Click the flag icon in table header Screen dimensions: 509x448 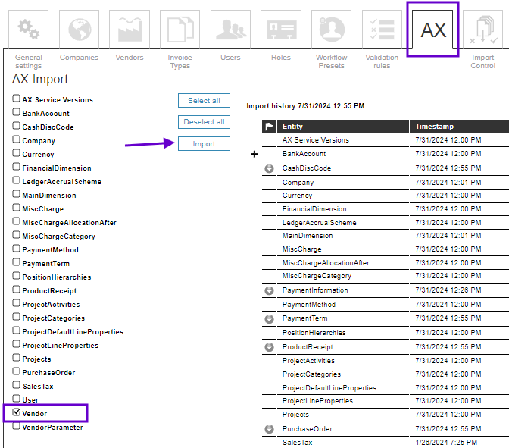point(269,127)
